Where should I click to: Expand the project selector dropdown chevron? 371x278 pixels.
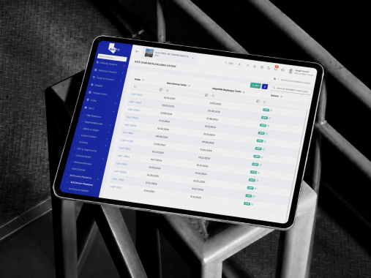tap(193, 59)
